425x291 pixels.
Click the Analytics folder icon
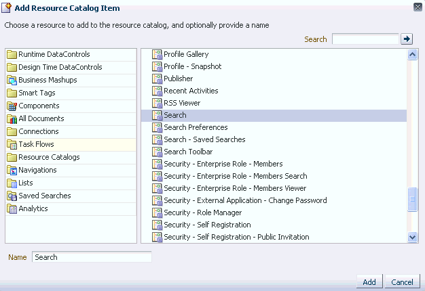12,208
